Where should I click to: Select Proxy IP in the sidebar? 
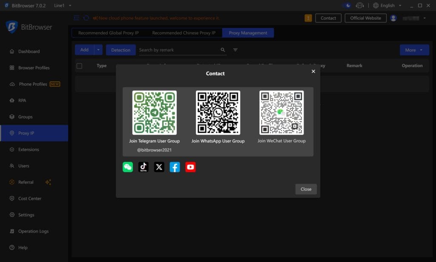tap(34, 133)
